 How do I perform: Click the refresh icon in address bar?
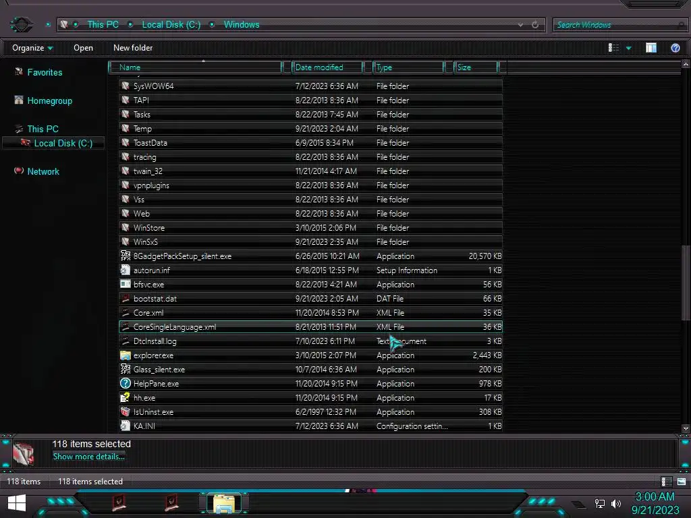tap(535, 25)
